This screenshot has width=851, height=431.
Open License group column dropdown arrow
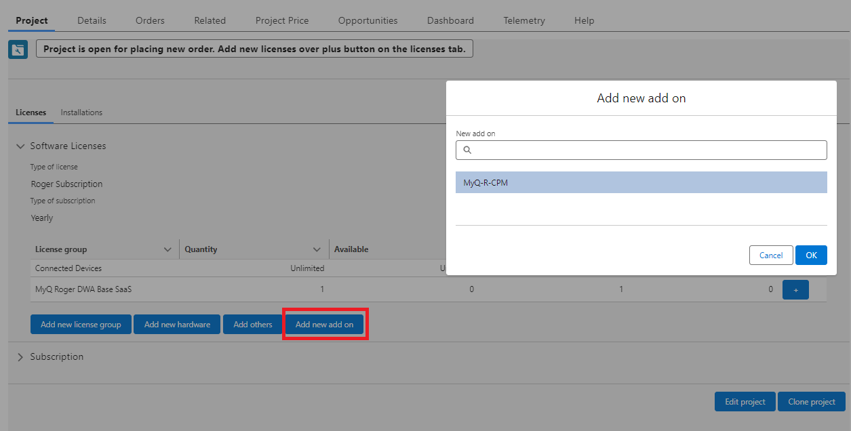(x=167, y=249)
